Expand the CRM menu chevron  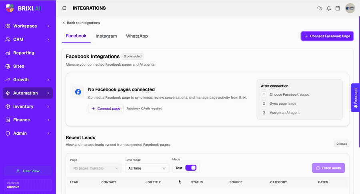48,39
